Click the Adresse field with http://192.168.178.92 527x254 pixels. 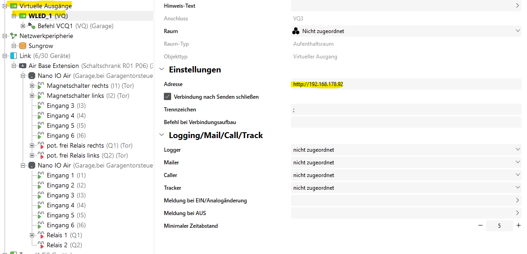point(406,84)
